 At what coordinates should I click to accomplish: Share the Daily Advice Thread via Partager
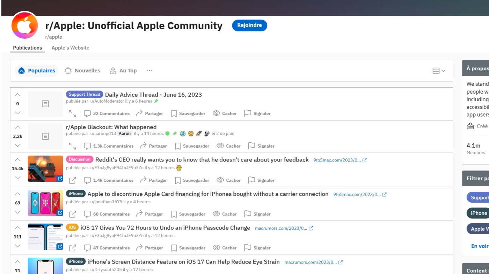149,113
